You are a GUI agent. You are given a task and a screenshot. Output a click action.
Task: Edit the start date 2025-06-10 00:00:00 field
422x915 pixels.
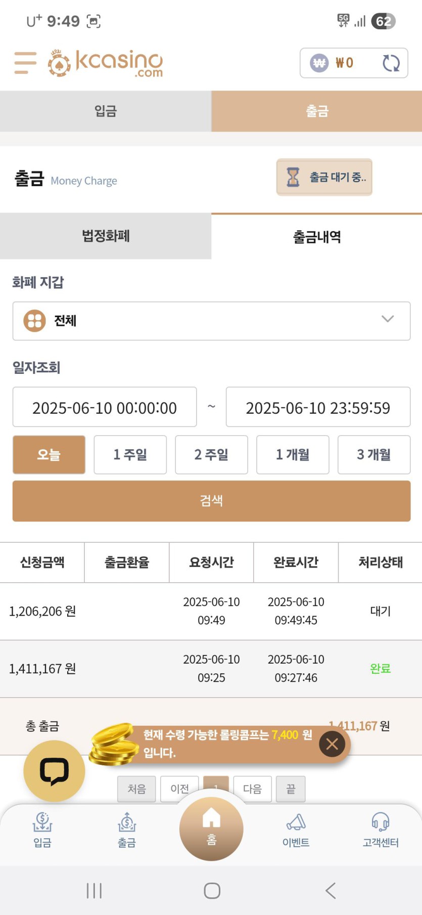[x=105, y=407]
